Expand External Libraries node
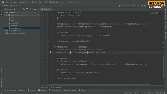Image resolution: width=167 pixels, height=94 pixels. 4,31
